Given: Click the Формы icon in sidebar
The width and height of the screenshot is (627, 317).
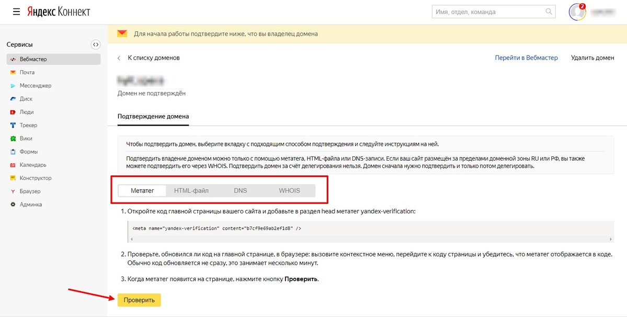Looking at the screenshot, I should coord(13,152).
